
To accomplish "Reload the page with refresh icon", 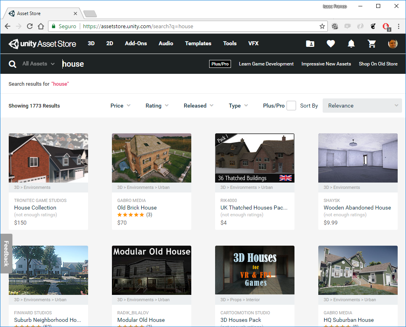I will 30,26.
